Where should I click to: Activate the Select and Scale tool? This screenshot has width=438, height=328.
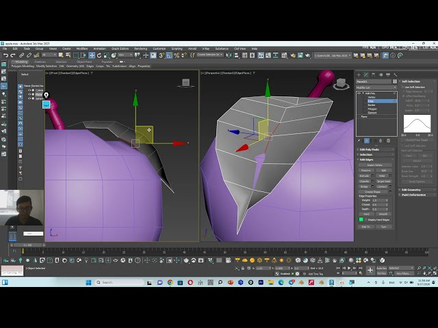(x=106, y=55)
